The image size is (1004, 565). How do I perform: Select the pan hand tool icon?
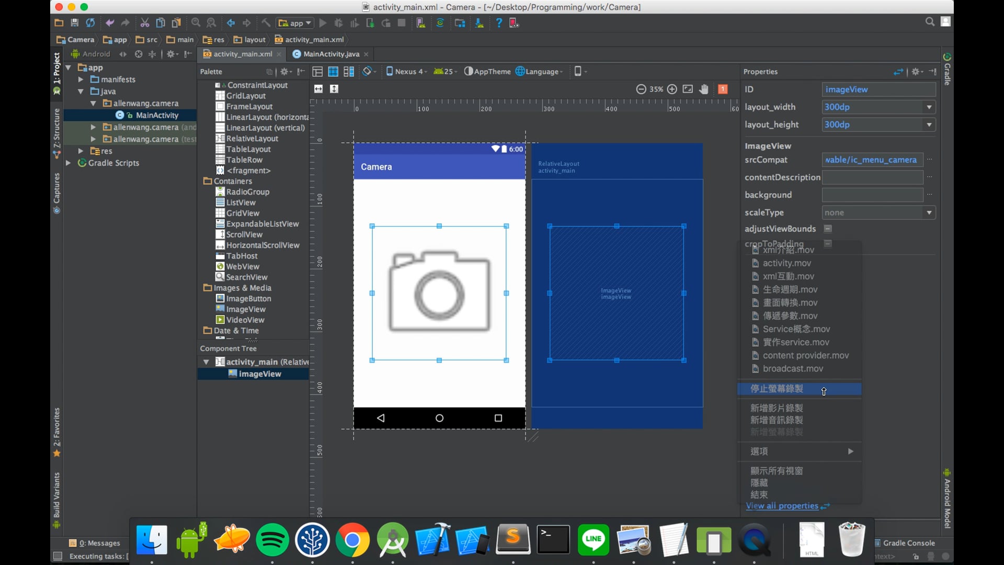[704, 89]
